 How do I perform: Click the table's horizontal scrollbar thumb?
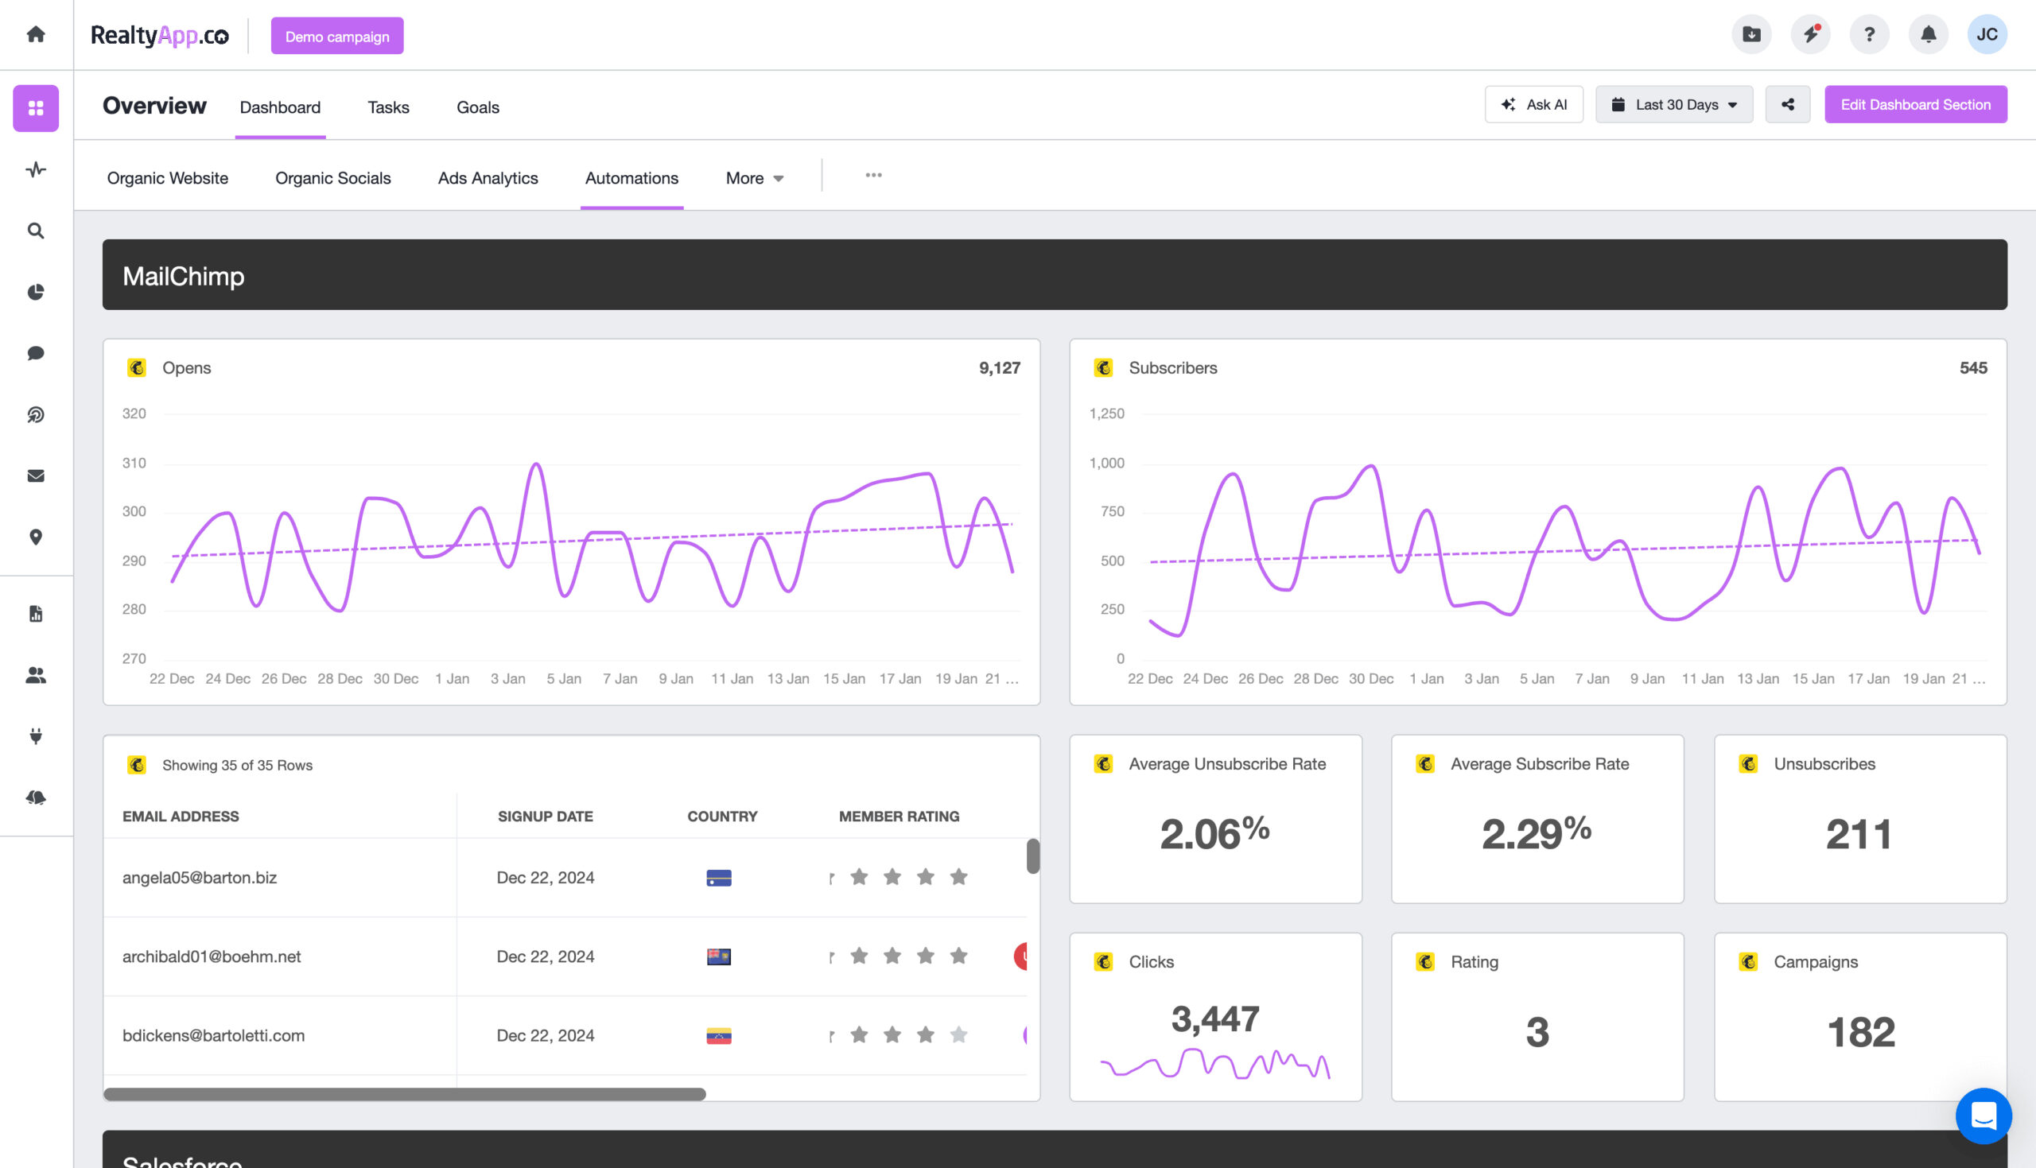click(x=404, y=1094)
